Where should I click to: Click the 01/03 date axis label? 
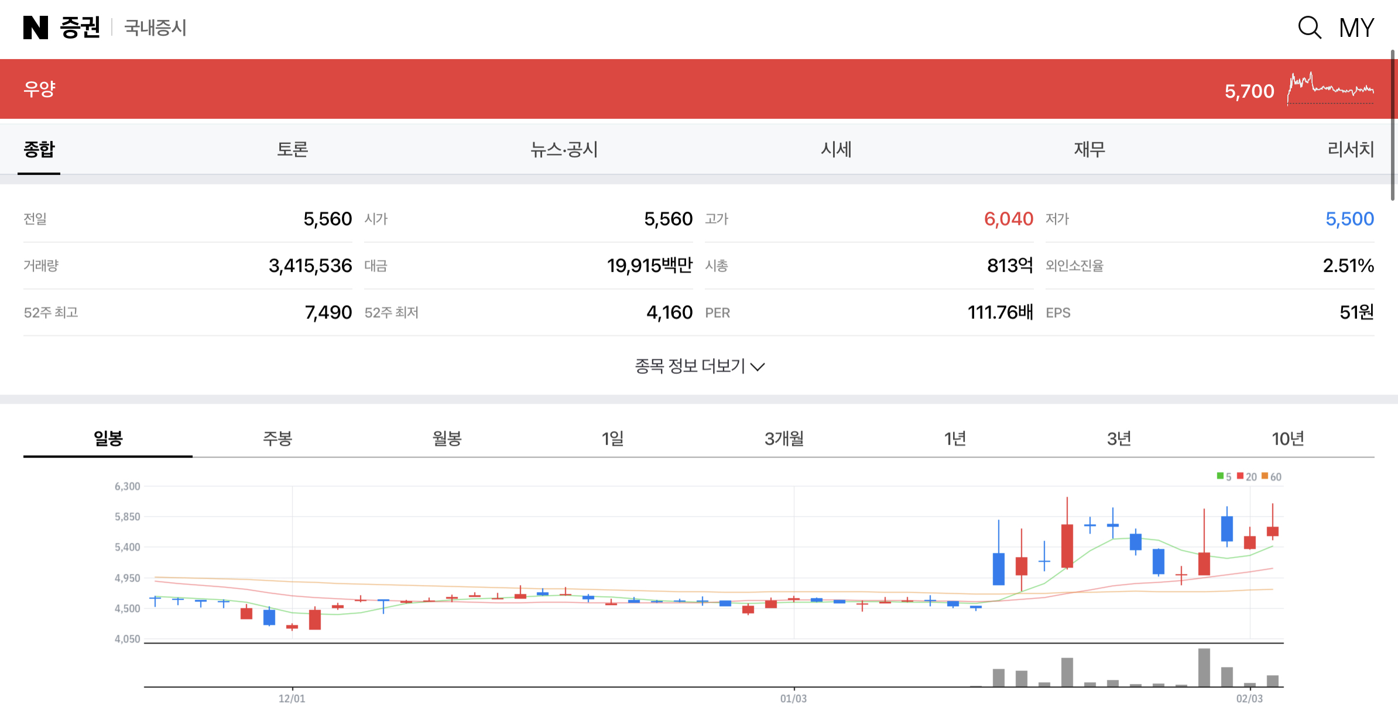(x=793, y=698)
